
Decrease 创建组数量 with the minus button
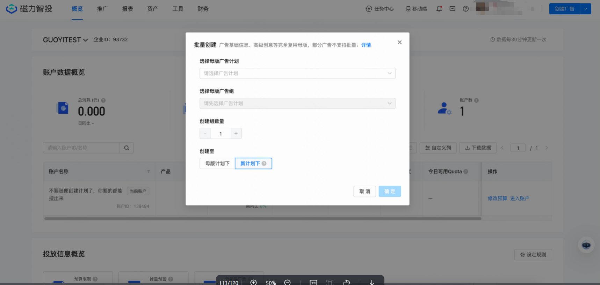tap(205, 134)
